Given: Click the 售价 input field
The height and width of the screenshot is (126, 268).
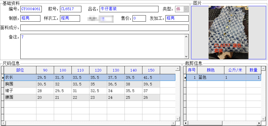Looking at the screenshot, I should 139,18.
